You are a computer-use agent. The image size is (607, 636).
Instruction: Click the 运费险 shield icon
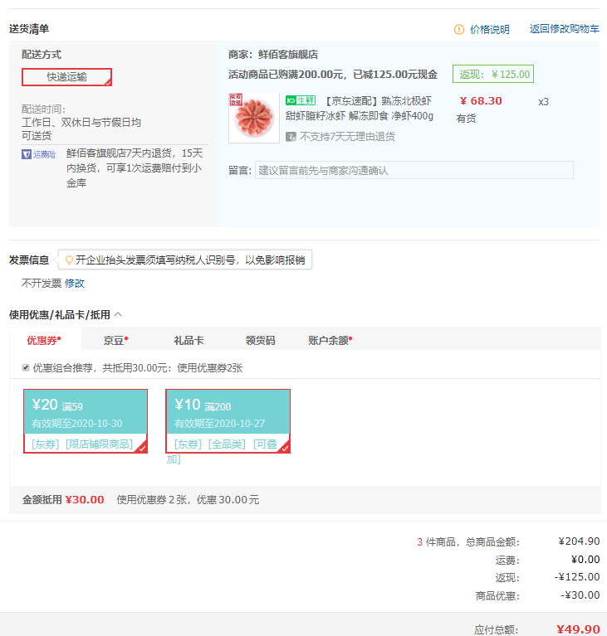coord(27,154)
